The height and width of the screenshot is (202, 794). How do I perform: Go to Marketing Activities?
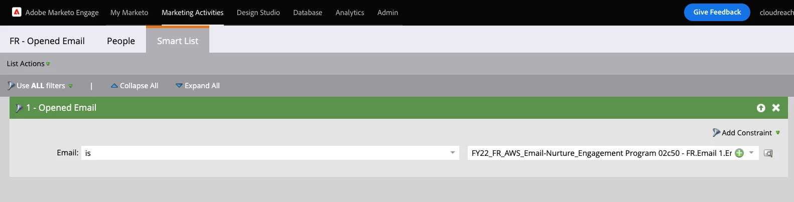pos(193,13)
